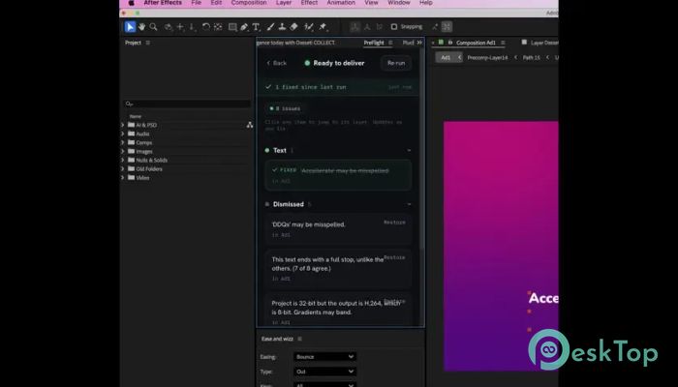Open the project flowchart icon
This screenshot has height=387, width=678.
(250, 125)
